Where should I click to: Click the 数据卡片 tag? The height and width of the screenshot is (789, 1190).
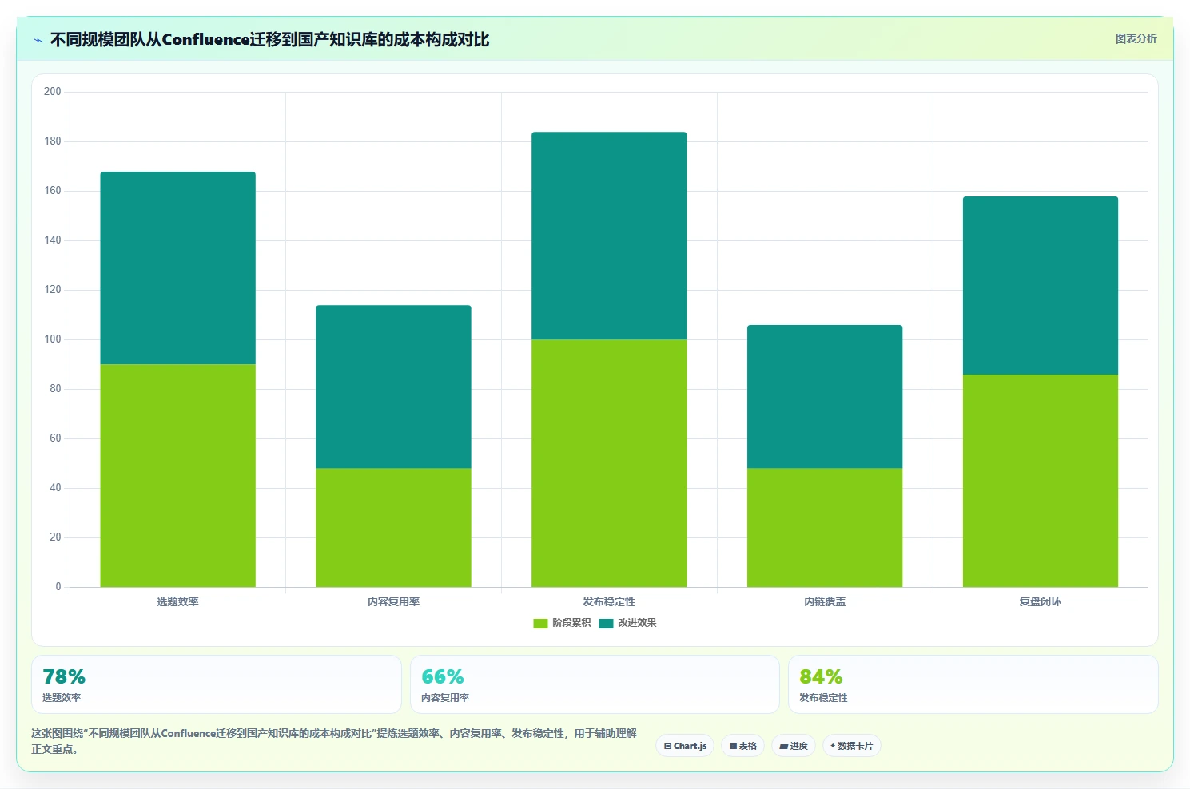click(851, 746)
